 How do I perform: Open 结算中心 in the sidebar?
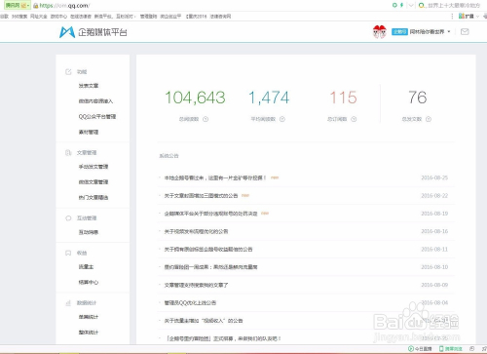tap(89, 282)
